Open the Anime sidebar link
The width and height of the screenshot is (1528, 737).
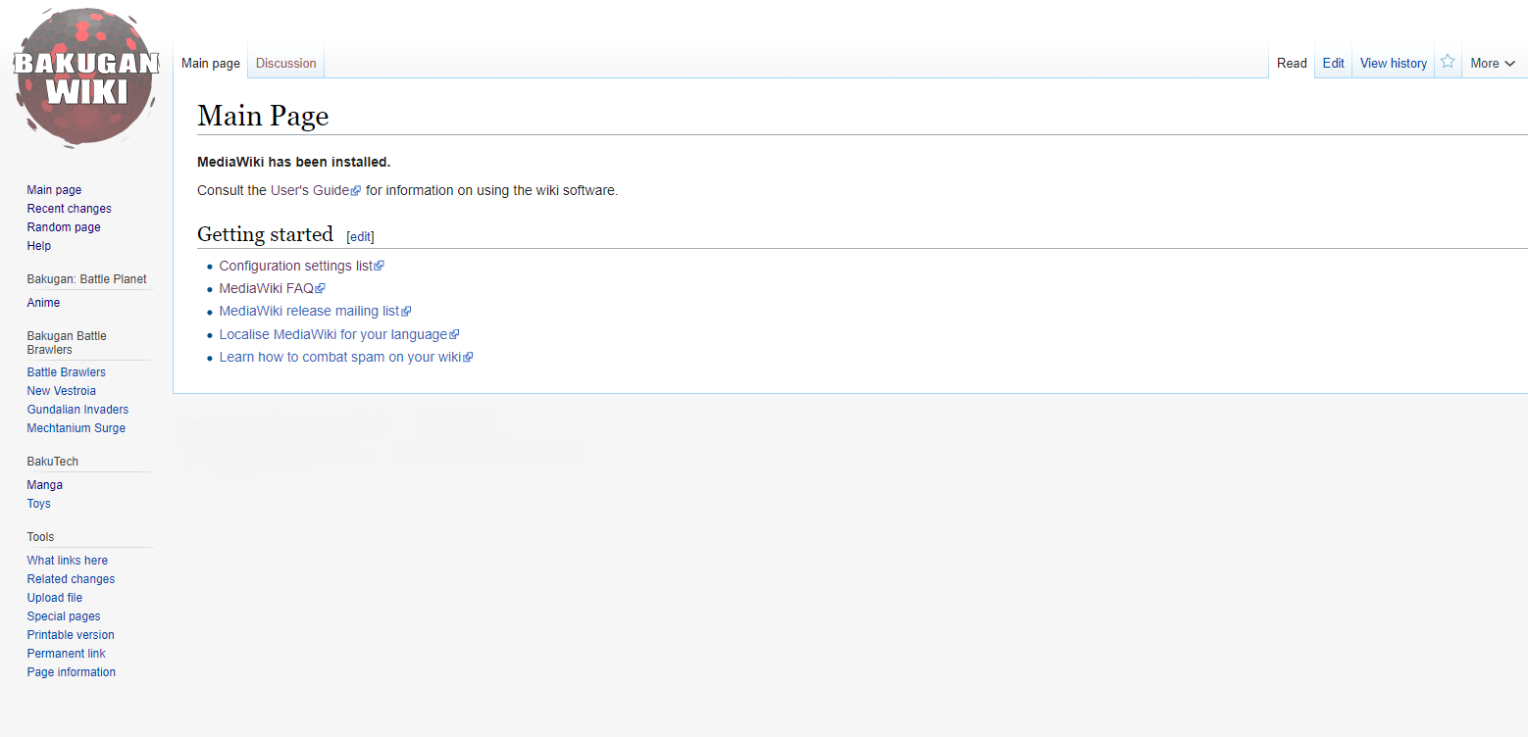[x=43, y=303]
